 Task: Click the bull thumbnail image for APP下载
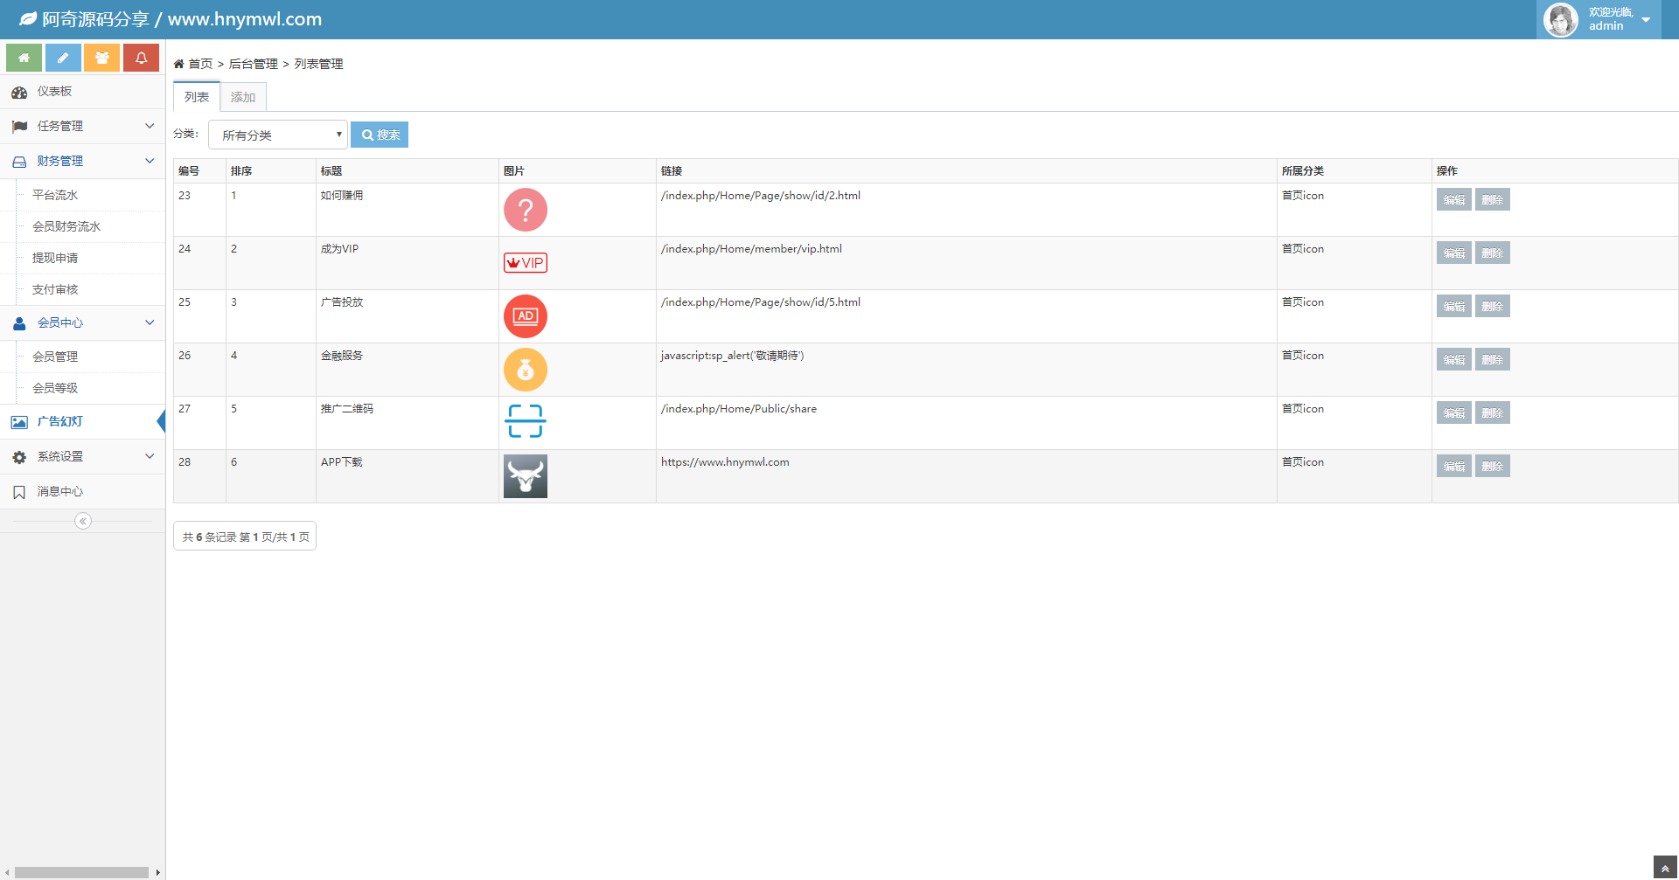click(x=526, y=476)
